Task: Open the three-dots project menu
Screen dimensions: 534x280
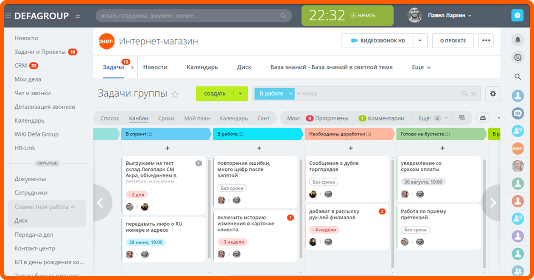Action: click(x=486, y=41)
